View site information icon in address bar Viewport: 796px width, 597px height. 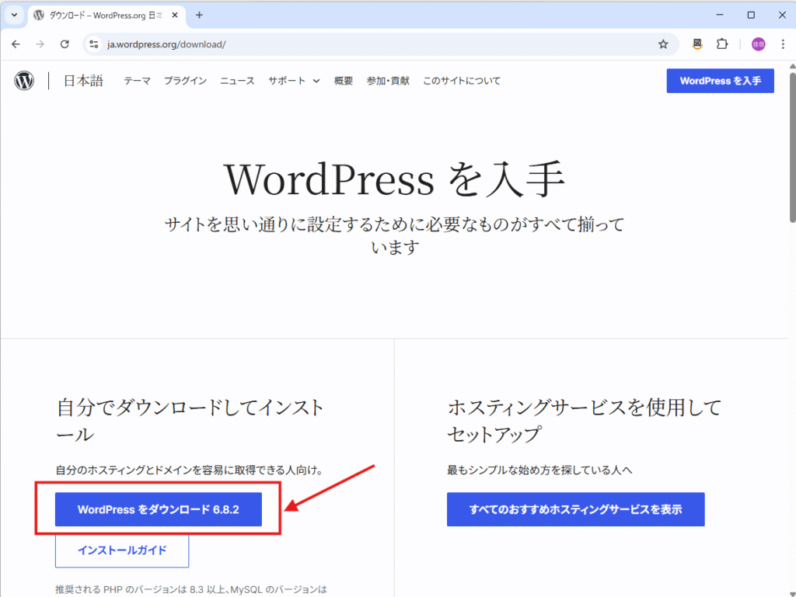click(94, 44)
